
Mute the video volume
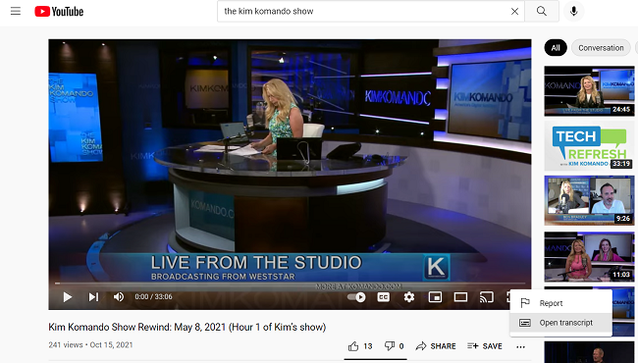coord(119,297)
